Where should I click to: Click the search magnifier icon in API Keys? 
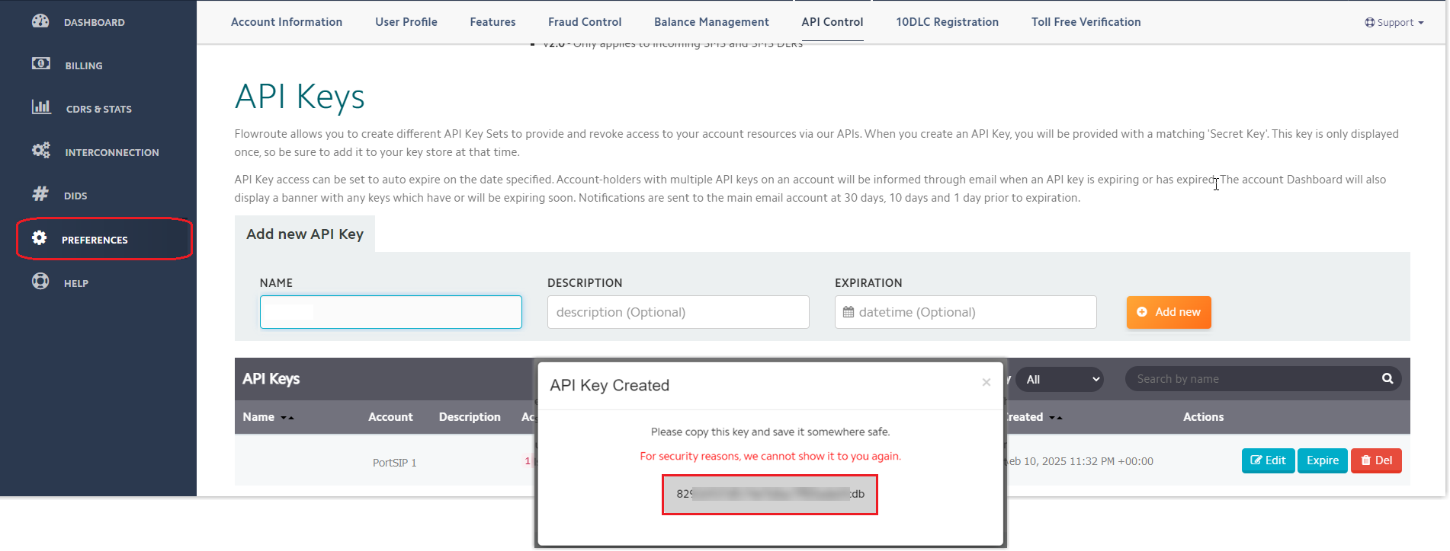click(x=1387, y=379)
